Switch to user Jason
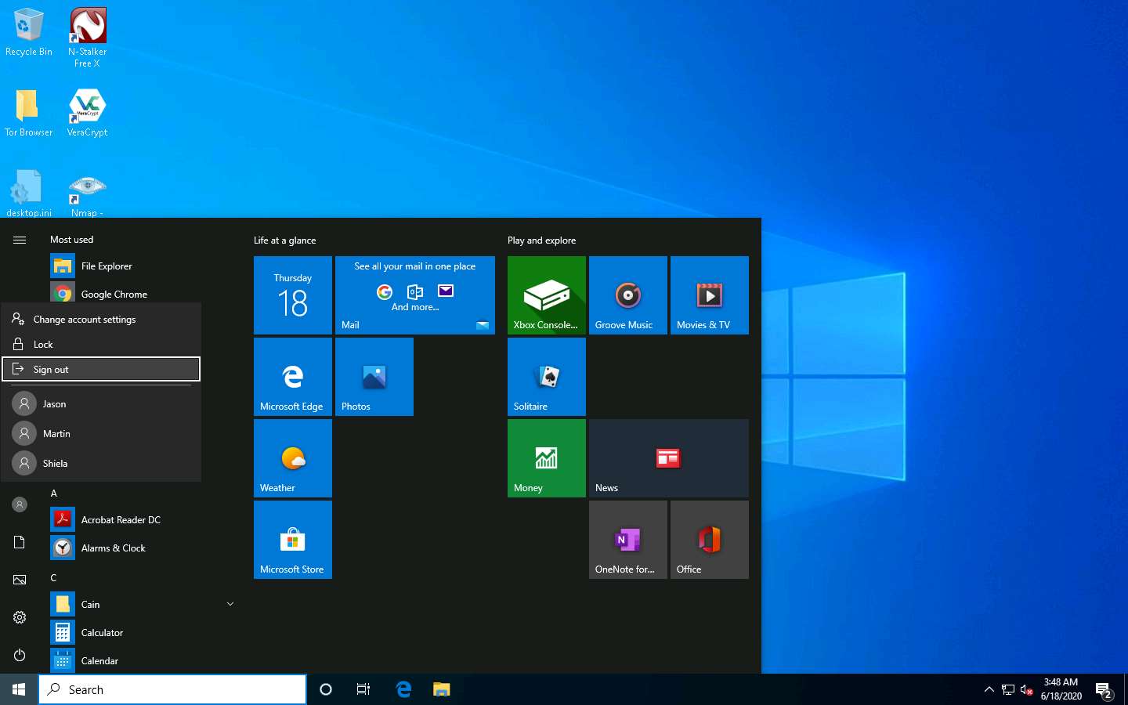This screenshot has width=1128, height=705. 101,404
